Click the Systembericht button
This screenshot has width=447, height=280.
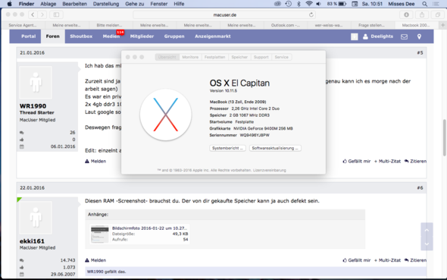(x=227, y=148)
